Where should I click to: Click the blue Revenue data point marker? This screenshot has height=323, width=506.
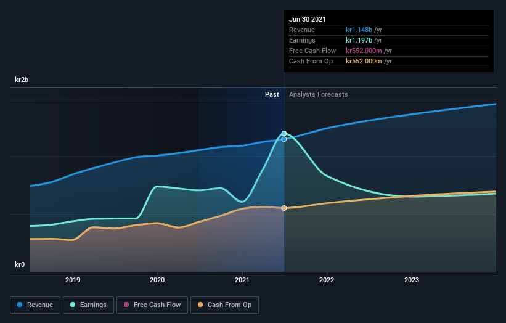click(x=284, y=139)
